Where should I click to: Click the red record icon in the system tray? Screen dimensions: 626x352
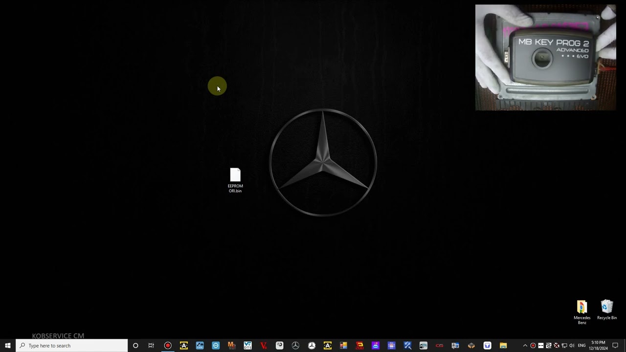533,346
